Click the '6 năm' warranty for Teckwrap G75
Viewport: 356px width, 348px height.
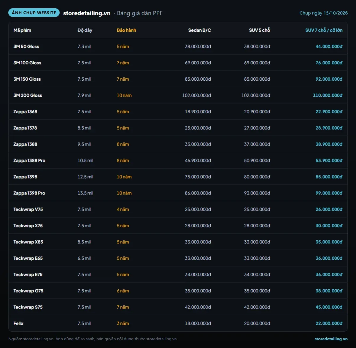pos(123,291)
